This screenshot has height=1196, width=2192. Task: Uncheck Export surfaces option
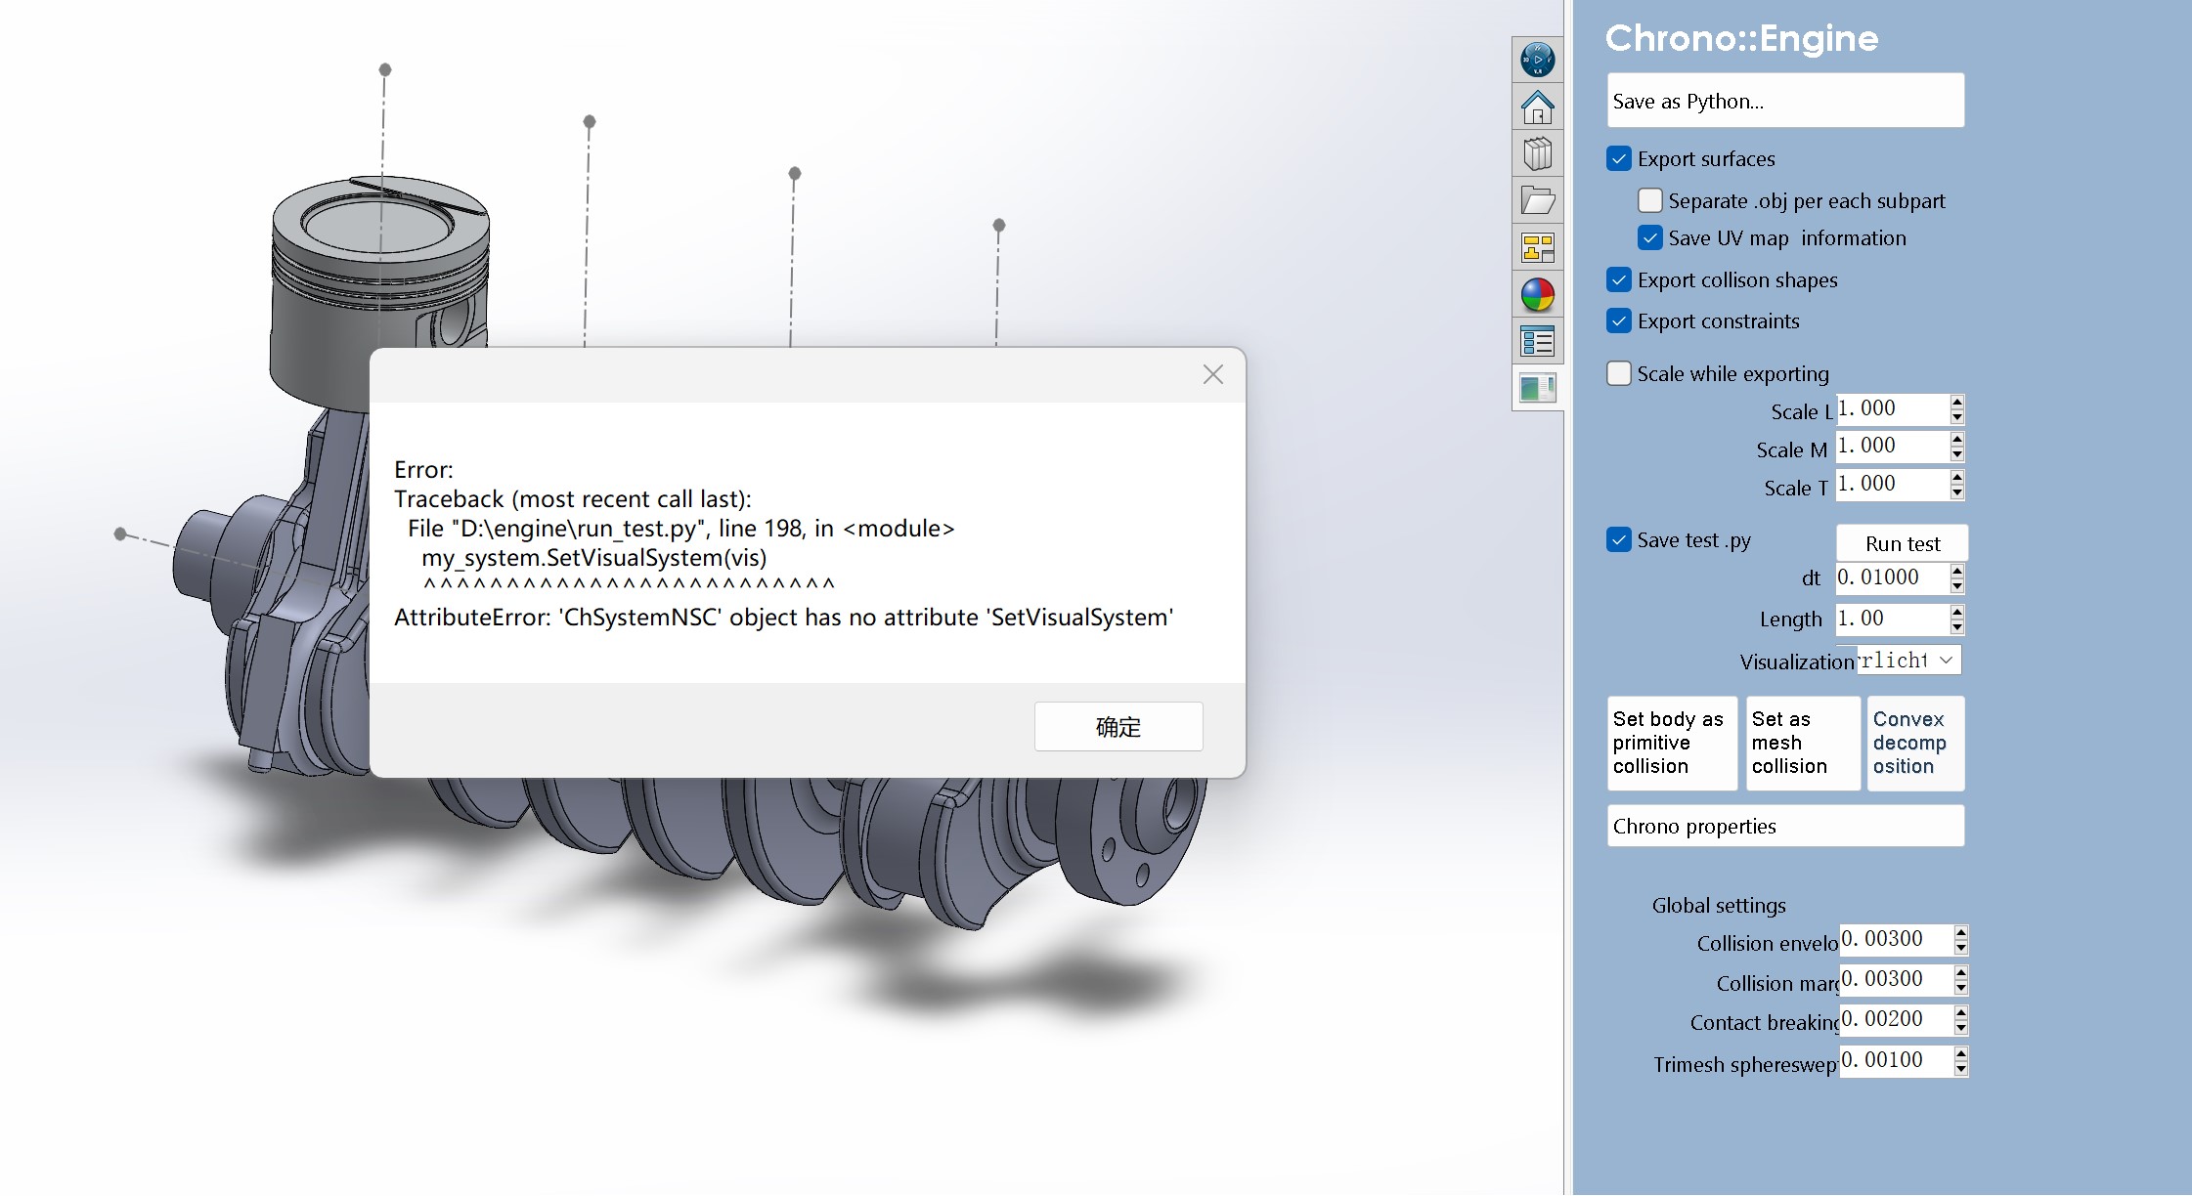pyautogui.click(x=1619, y=158)
